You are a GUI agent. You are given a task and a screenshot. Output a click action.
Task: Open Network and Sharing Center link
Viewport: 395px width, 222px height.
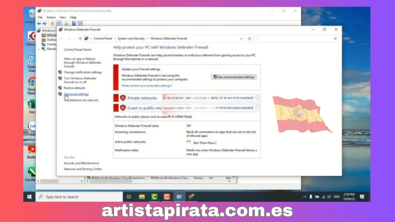(83, 169)
